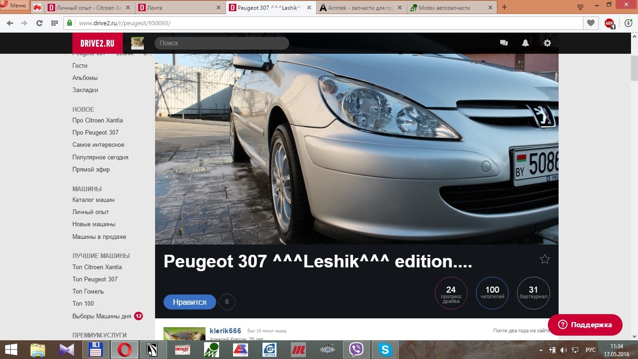
Task: Open a new browser tab
Action: coord(504,7)
